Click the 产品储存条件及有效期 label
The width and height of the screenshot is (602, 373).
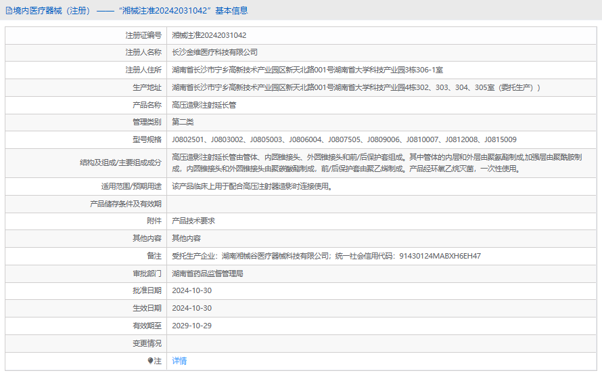[x=126, y=204]
